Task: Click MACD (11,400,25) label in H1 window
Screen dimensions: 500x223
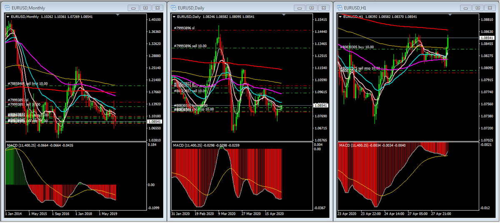Action: tap(353, 145)
